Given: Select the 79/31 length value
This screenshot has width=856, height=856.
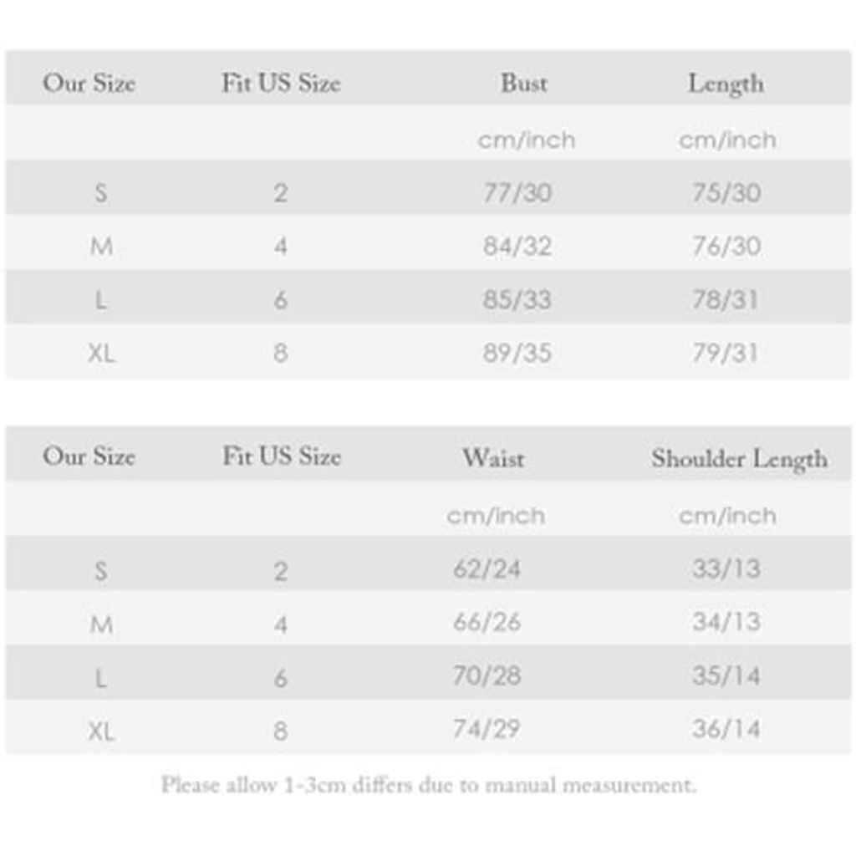Looking at the screenshot, I should coord(726,353).
